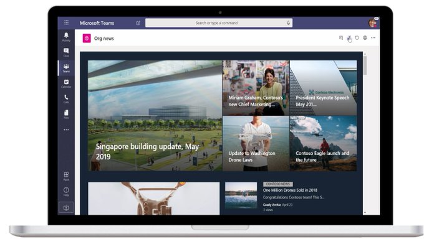
Task: Open the user profile avatar menu
Action: (x=373, y=22)
